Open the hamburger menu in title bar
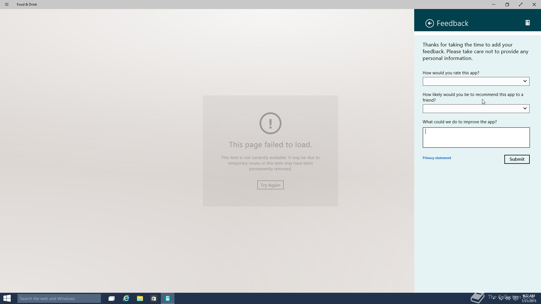Viewport: 541px width, 304px height. (x=7, y=5)
